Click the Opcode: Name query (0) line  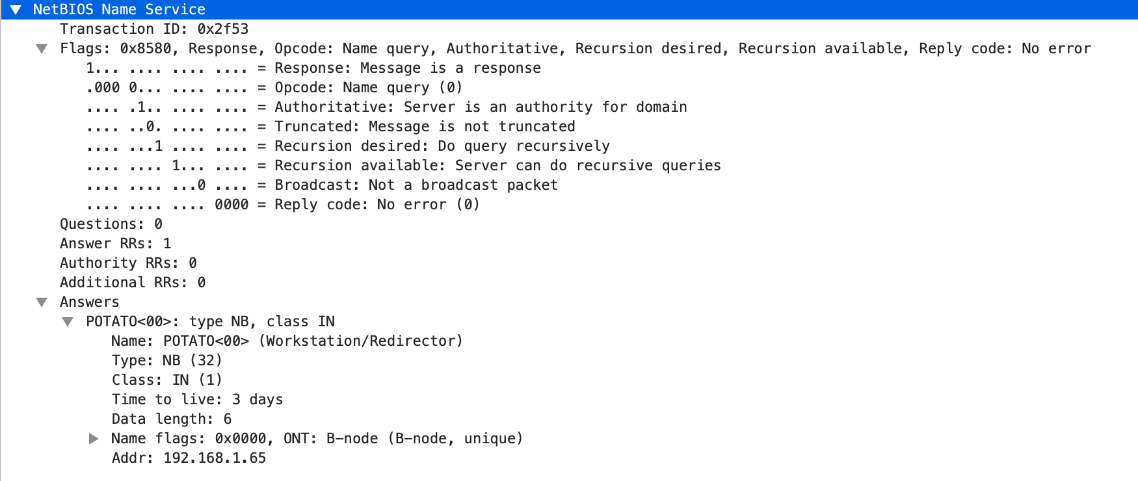[x=274, y=88]
